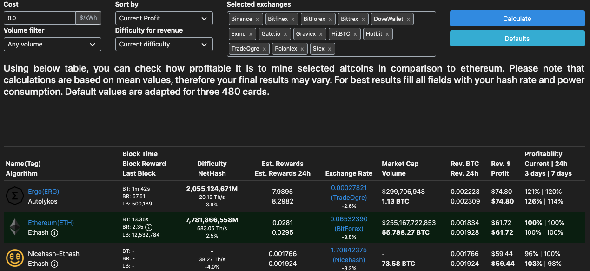
Task: Remove BitForex exchange tag
Action: pyautogui.click(x=331, y=20)
